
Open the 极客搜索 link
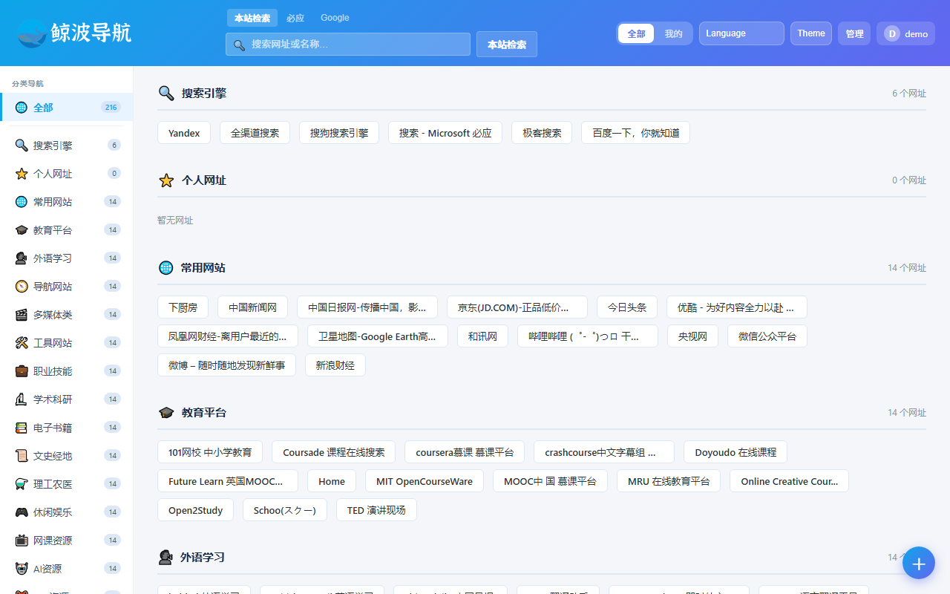[542, 133]
